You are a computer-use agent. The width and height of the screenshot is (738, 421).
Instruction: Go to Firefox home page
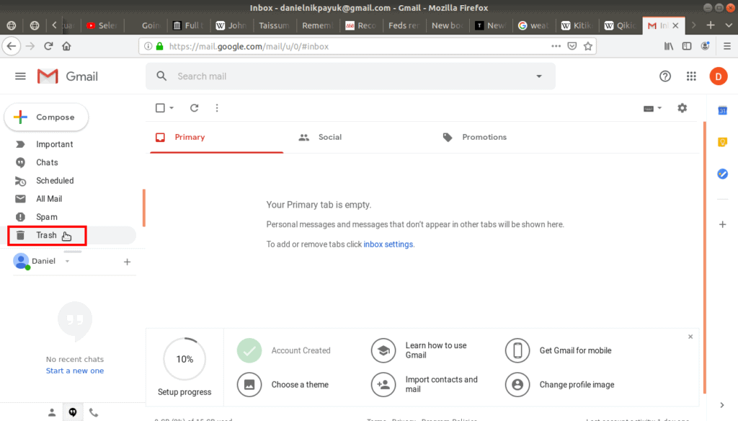[x=66, y=46]
